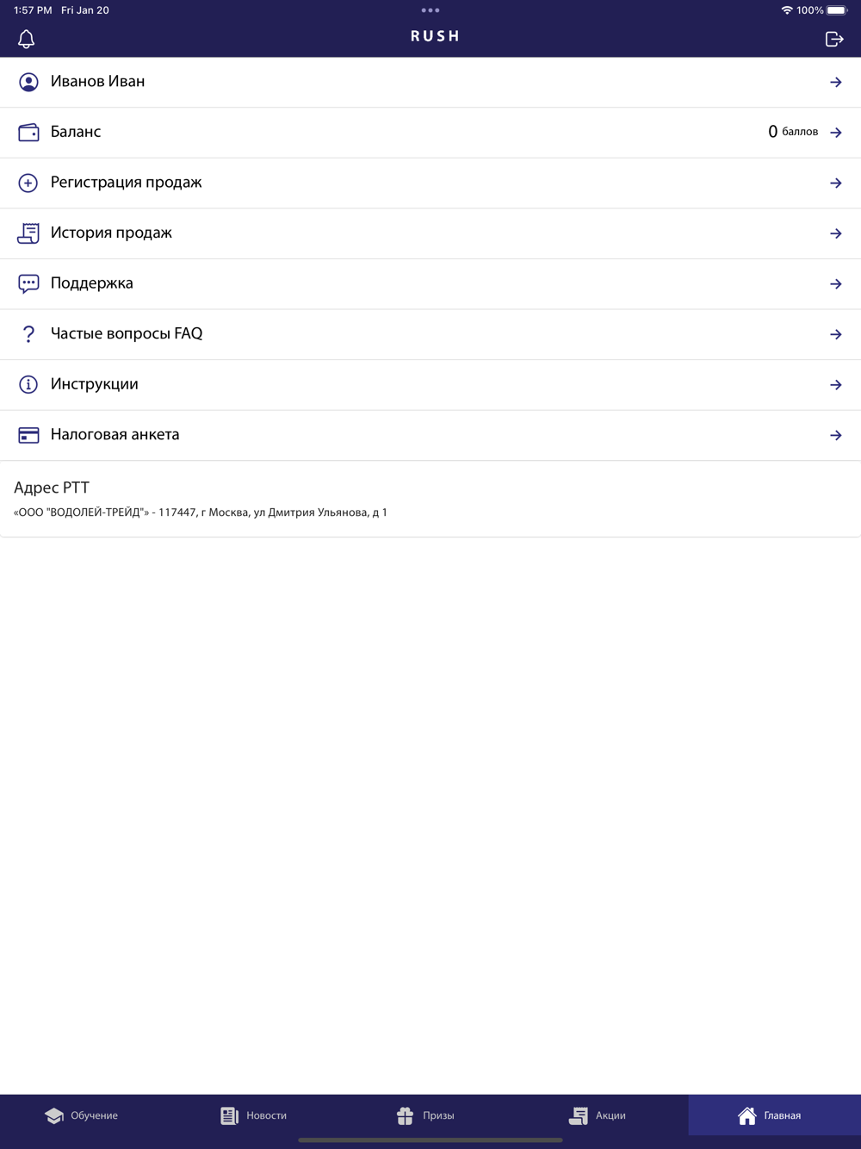
Task: Expand the Иванов Иван row arrow
Action: pyautogui.click(x=835, y=82)
